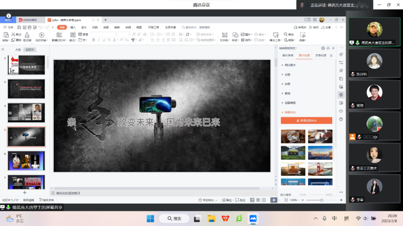Open WPS Office from the Windows taskbar
This screenshot has width=403, height=226.
point(225,218)
